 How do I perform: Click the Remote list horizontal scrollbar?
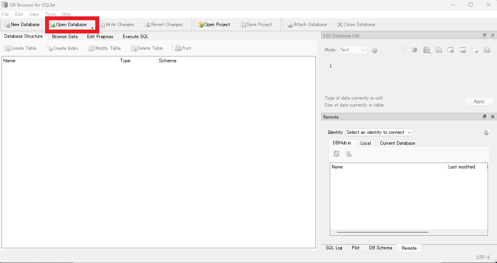[x=383, y=232]
